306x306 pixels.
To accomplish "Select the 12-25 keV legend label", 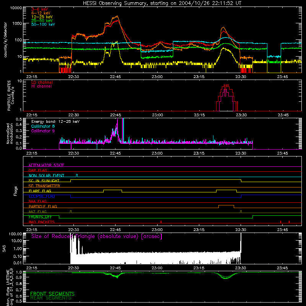I will pyautogui.click(x=42, y=17).
